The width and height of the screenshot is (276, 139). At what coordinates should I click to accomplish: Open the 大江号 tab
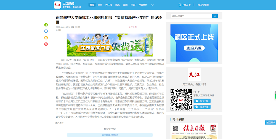tap(109, 5)
